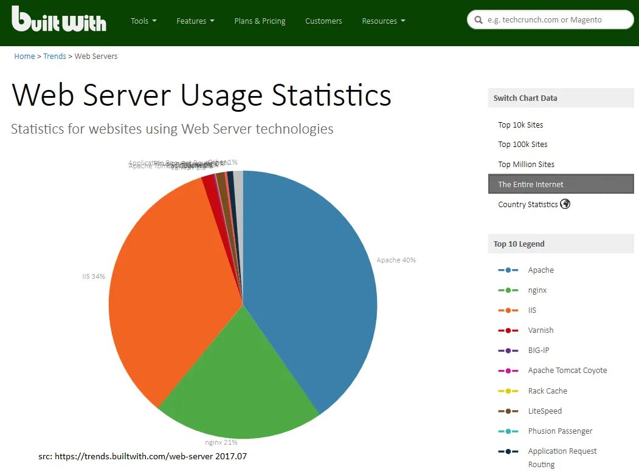Focus the techcrunch.com or Magento search field
This screenshot has height=472, width=639.
click(x=550, y=19)
